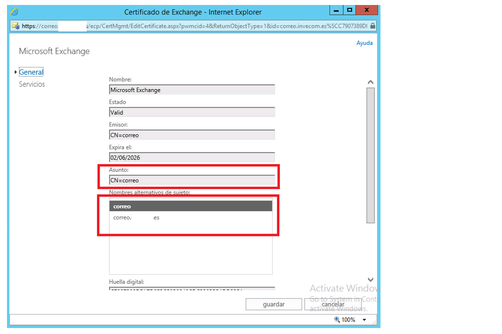The width and height of the screenshot is (502, 334).
Task: Click the scroll down arrow
Action: click(371, 280)
